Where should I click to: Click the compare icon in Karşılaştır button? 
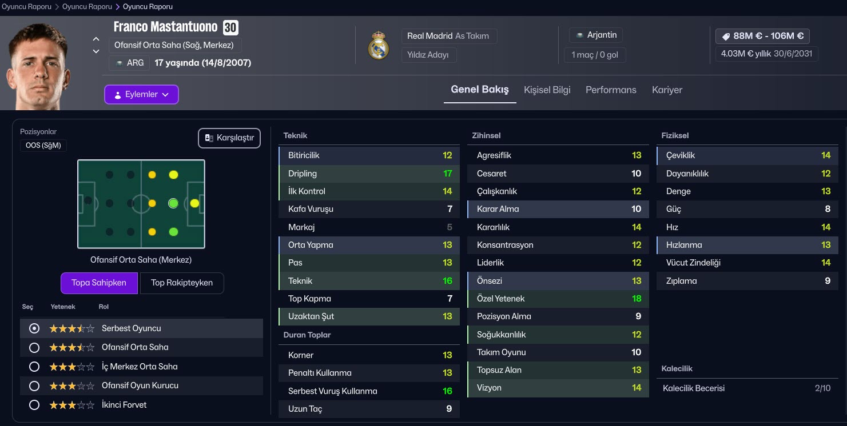[209, 138]
